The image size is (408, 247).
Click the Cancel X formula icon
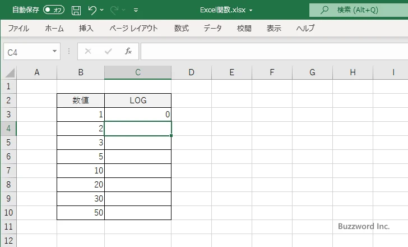click(x=88, y=51)
